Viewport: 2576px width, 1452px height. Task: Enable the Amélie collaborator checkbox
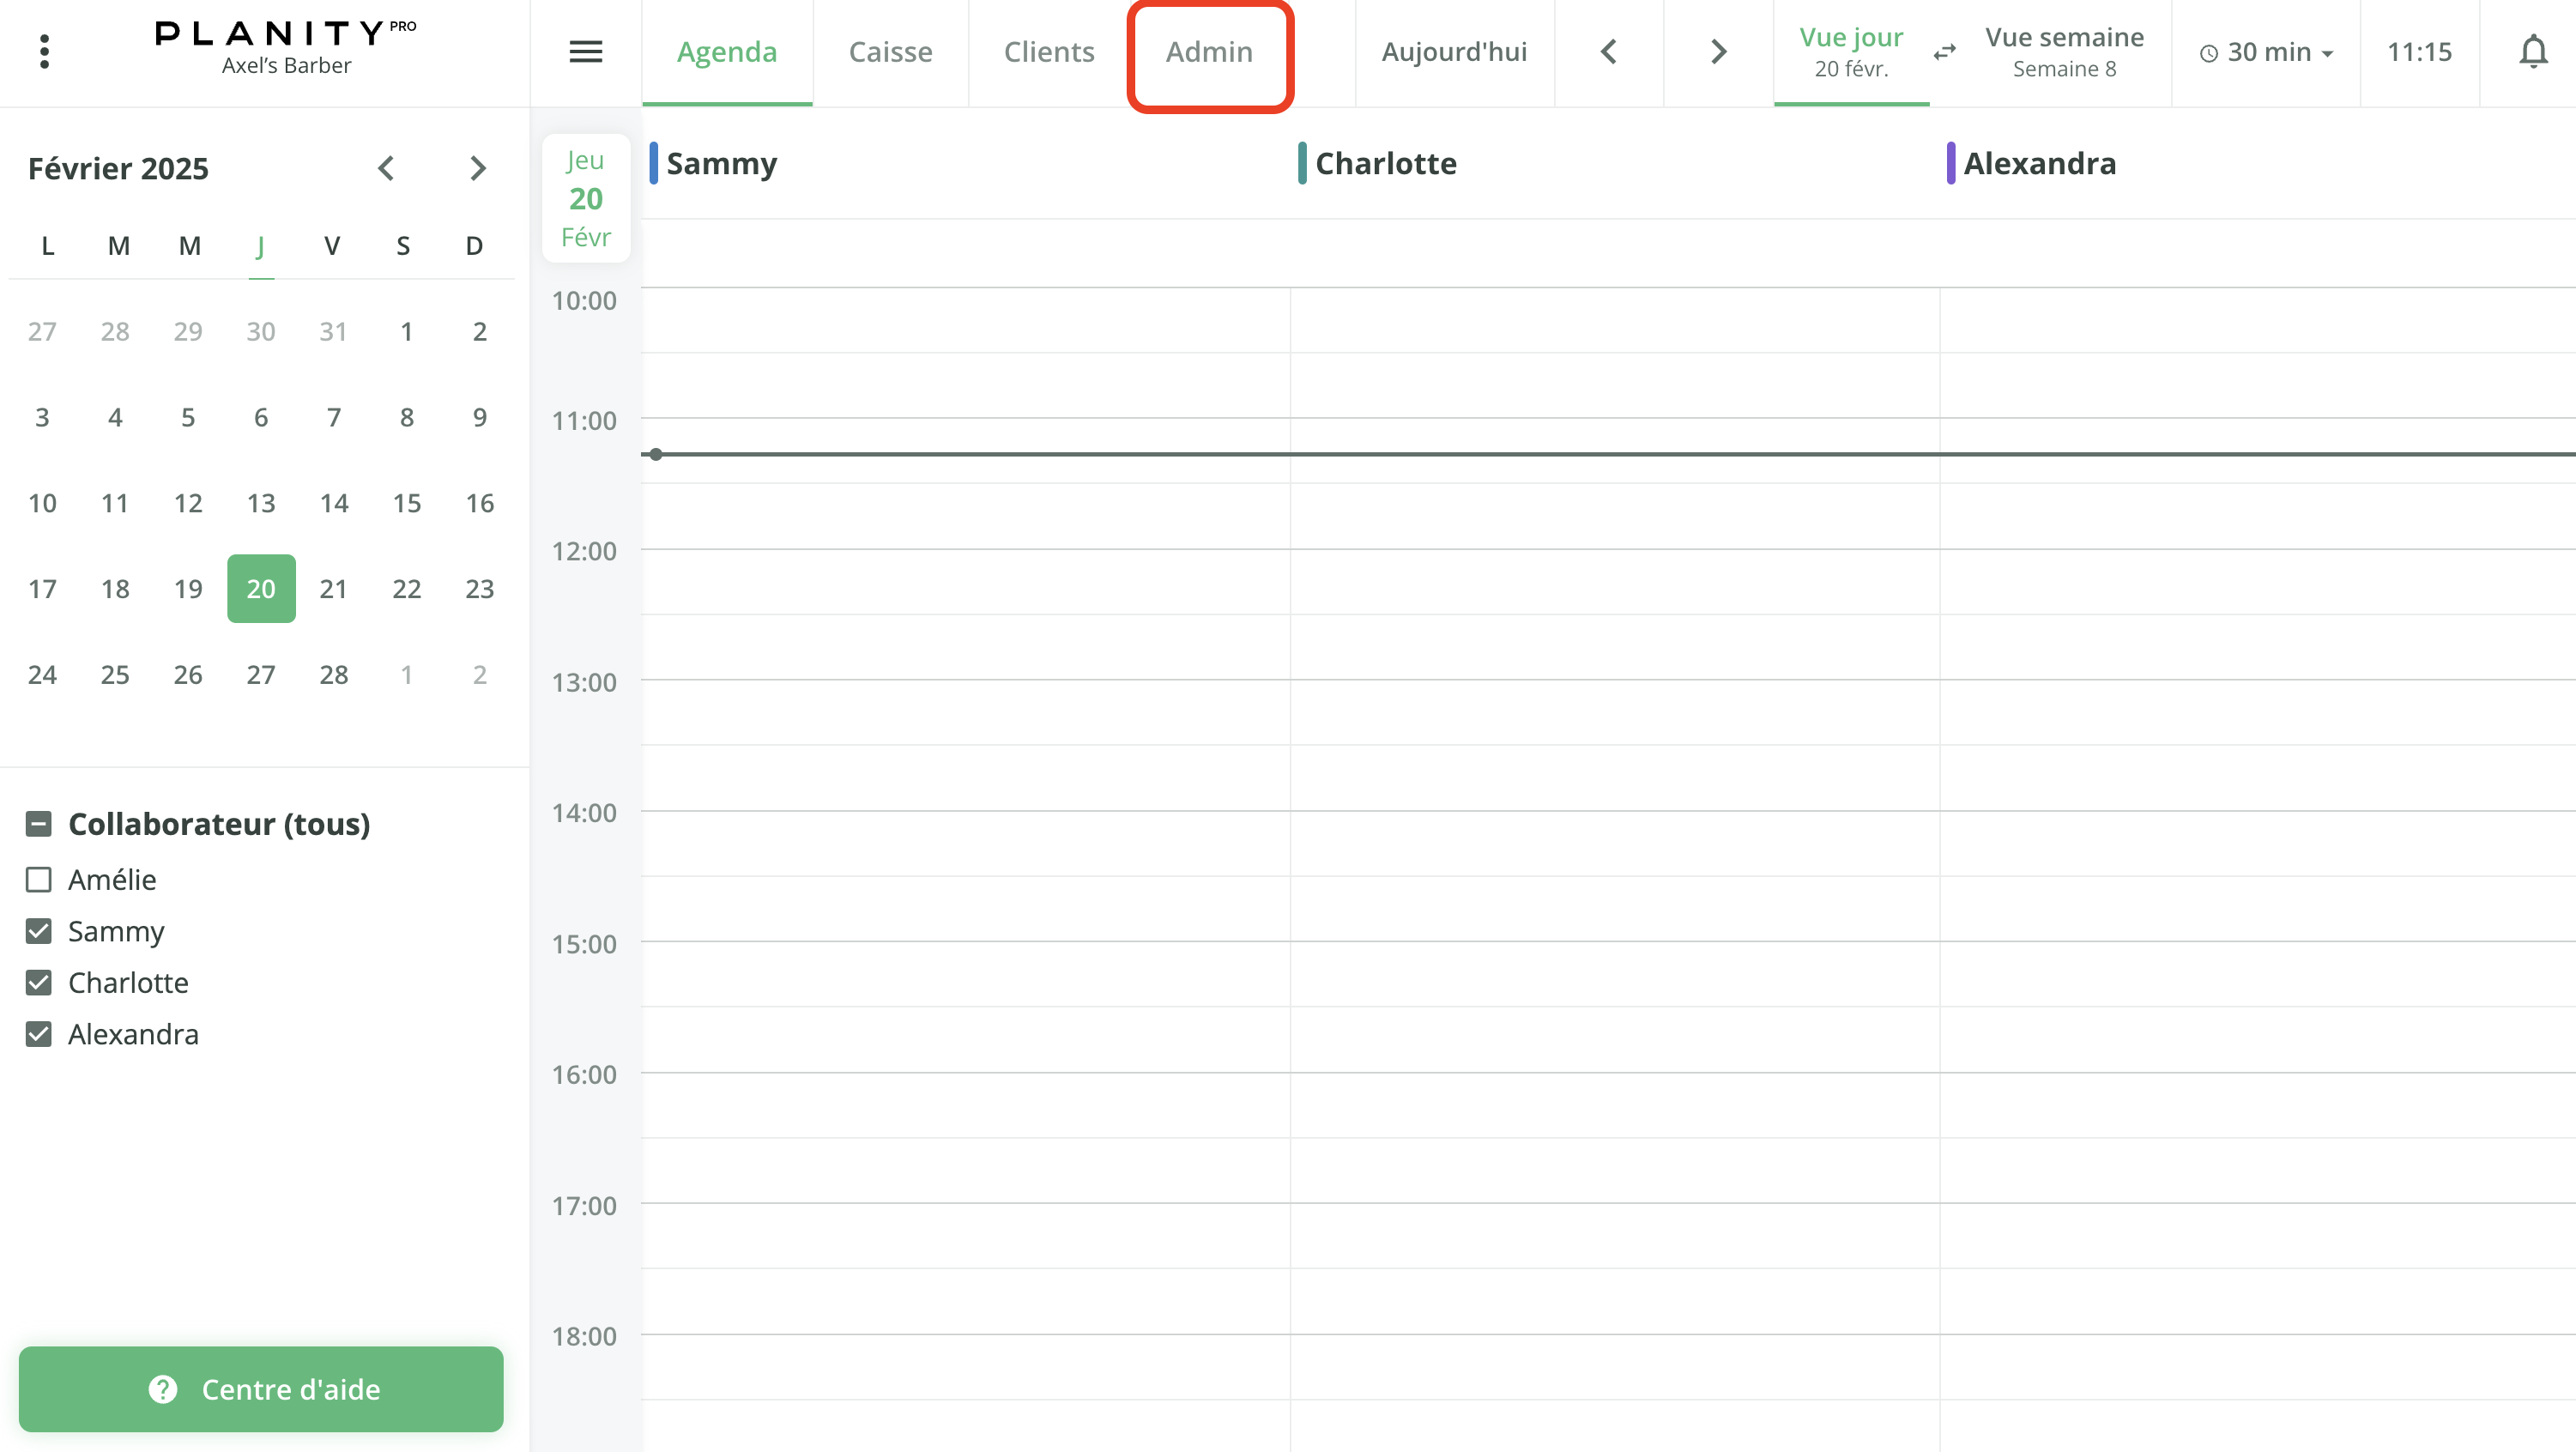click(x=39, y=879)
